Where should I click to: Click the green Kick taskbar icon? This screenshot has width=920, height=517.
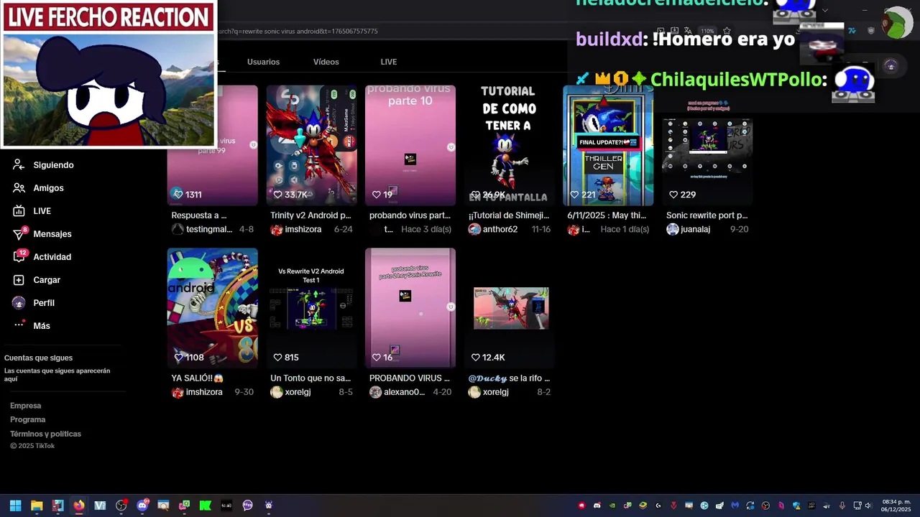(x=206, y=506)
